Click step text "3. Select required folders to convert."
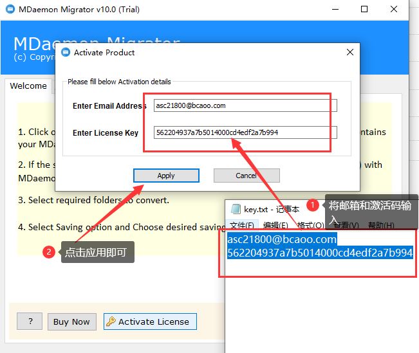Viewport: 419px width, 353px height. pos(93,200)
